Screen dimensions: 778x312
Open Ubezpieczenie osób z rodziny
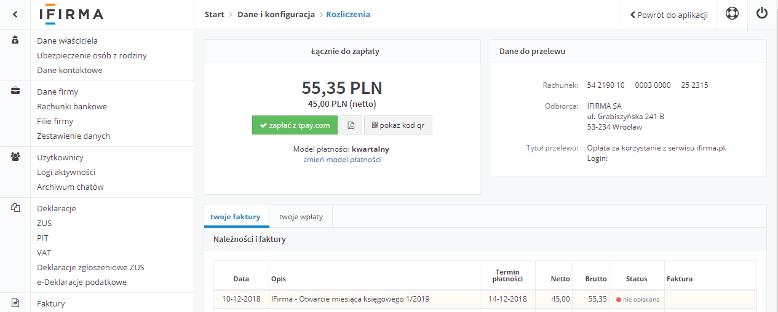click(92, 55)
